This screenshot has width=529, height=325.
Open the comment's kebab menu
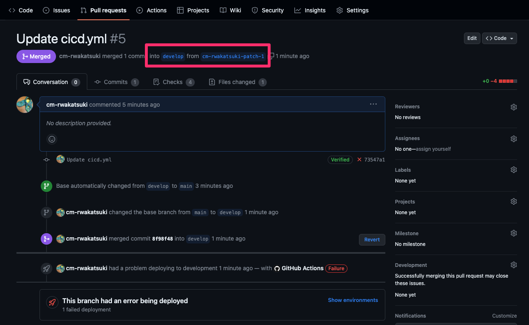tap(373, 104)
